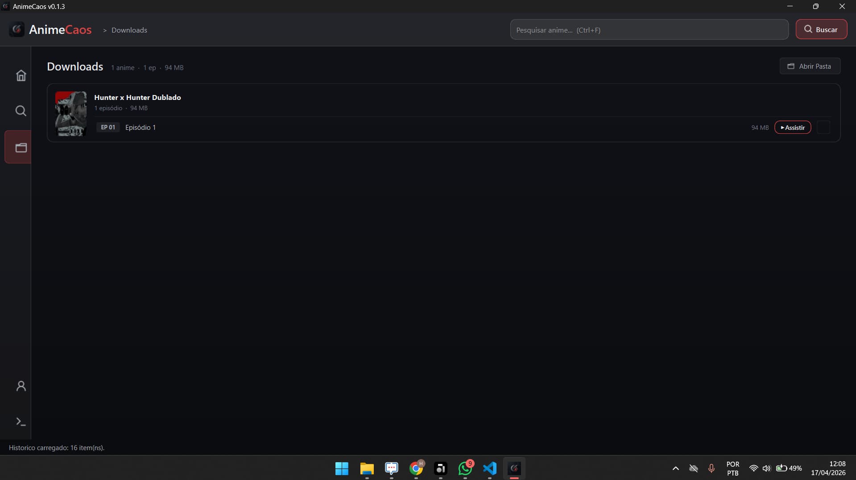Viewport: 856px width, 480px height.
Task: Click the magnifier icon on the Buscar button
Action: pos(808,29)
